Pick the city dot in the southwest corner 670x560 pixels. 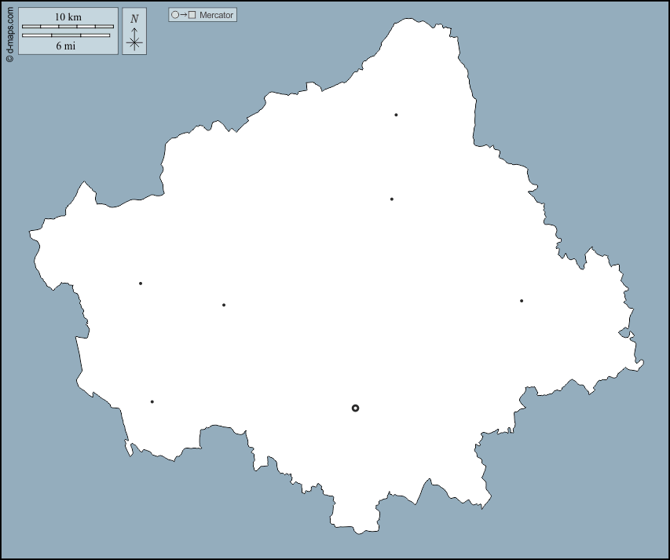[x=152, y=402]
